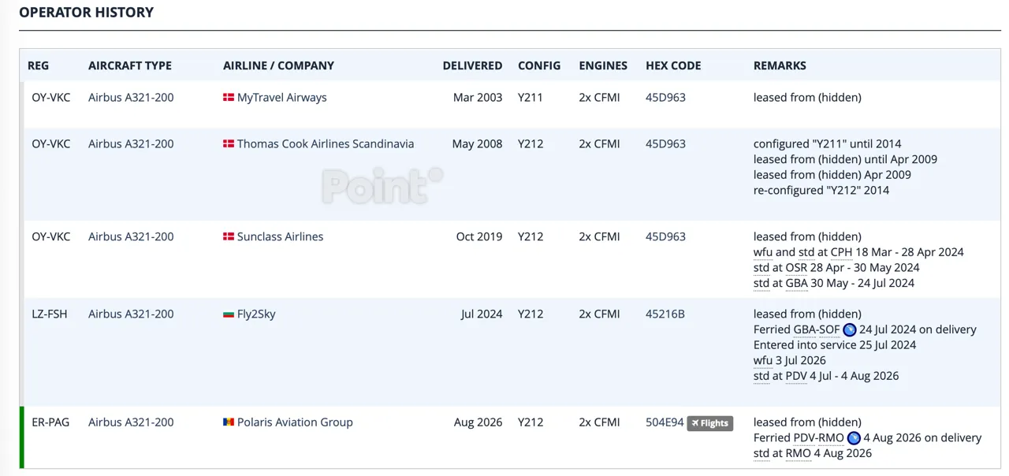This screenshot has width=1009, height=476.
Task: Click delivery date Oct 2019
Action: 479,236
